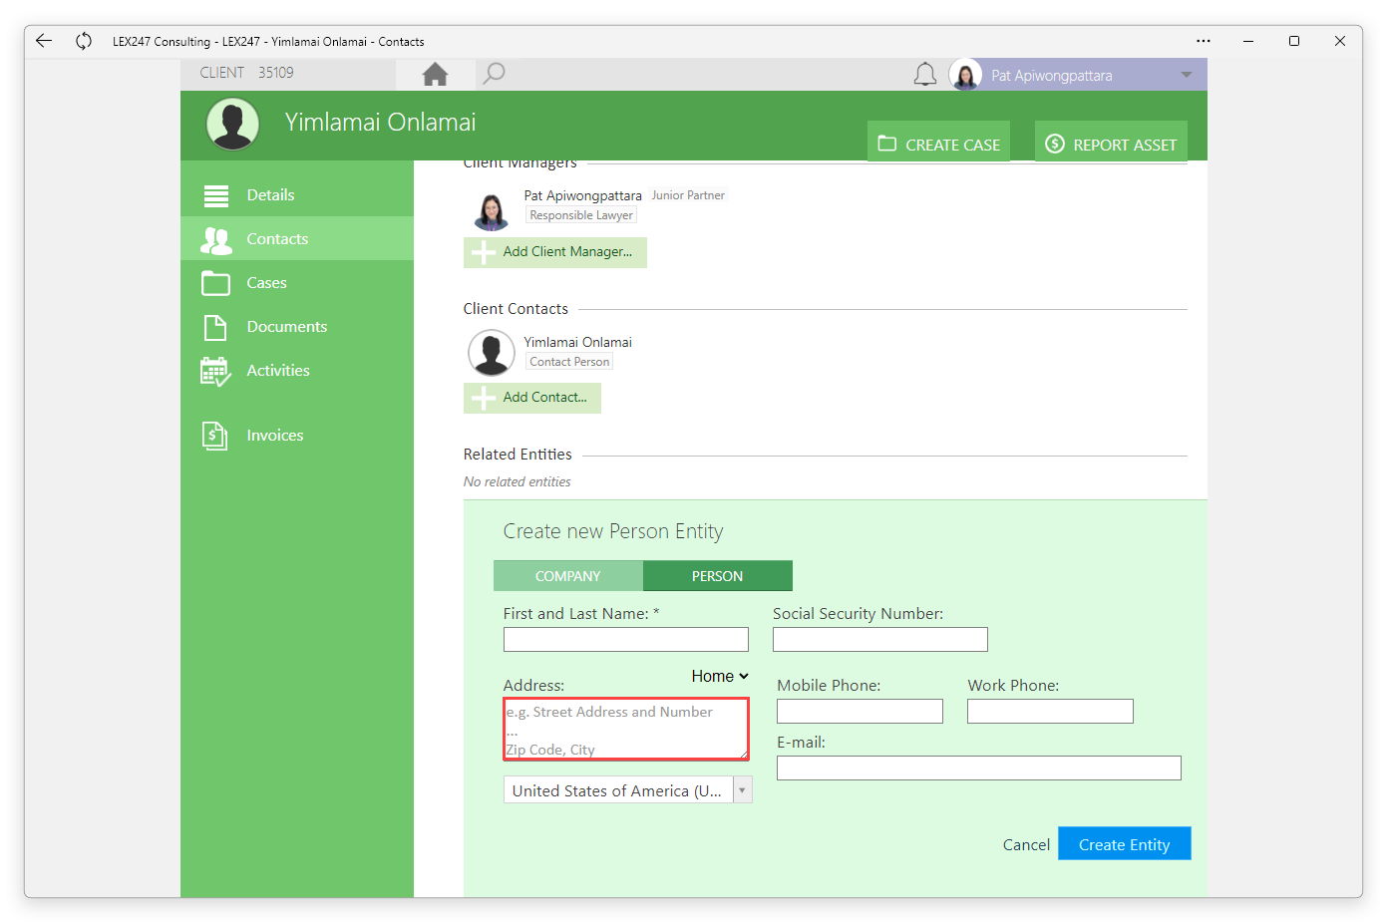Click Pat Apiwongpattara's avatar in top bar
Screen dimensions: 1386x922
tap(965, 75)
